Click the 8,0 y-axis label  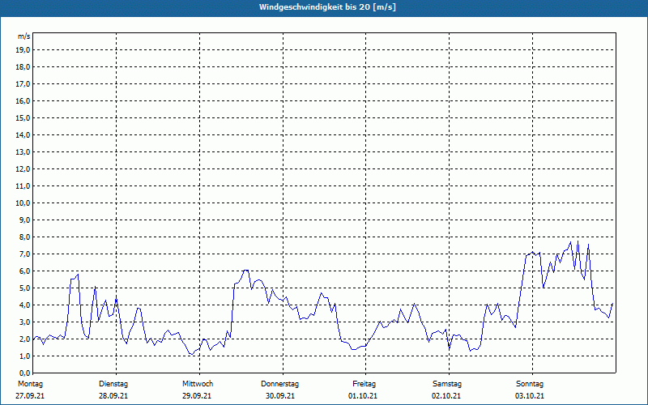coord(25,237)
